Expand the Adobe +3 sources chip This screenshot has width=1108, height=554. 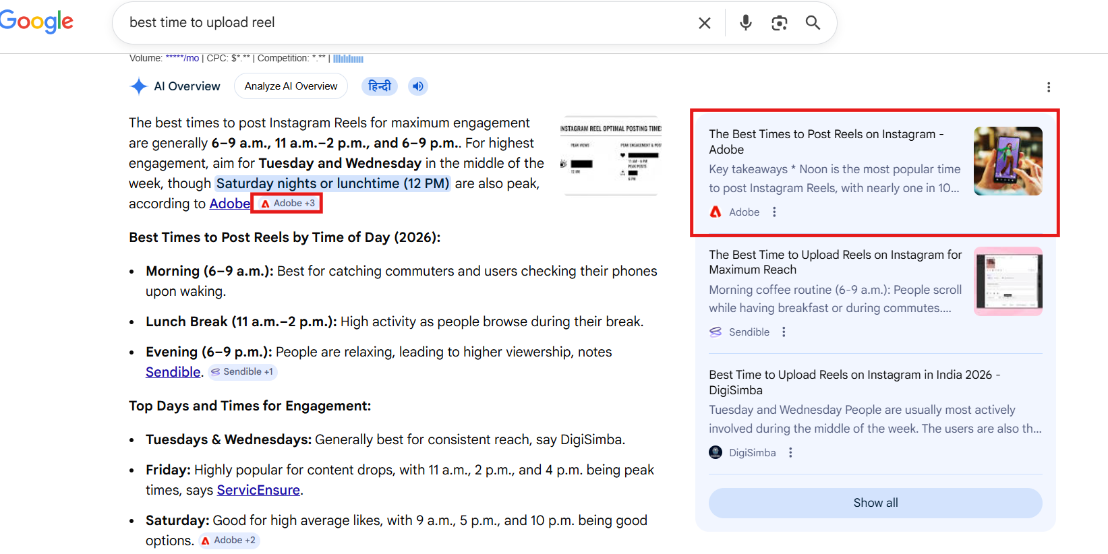coord(287,204)
